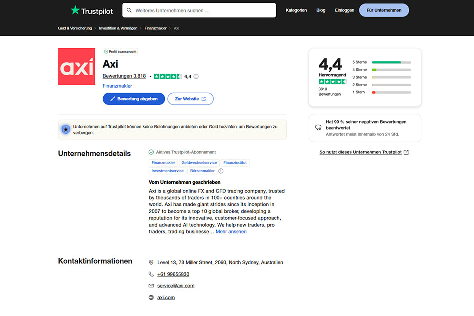The width and height of the screenshot is (474, 316).
Task: Click the location pin icon
Action: point(151,262)
